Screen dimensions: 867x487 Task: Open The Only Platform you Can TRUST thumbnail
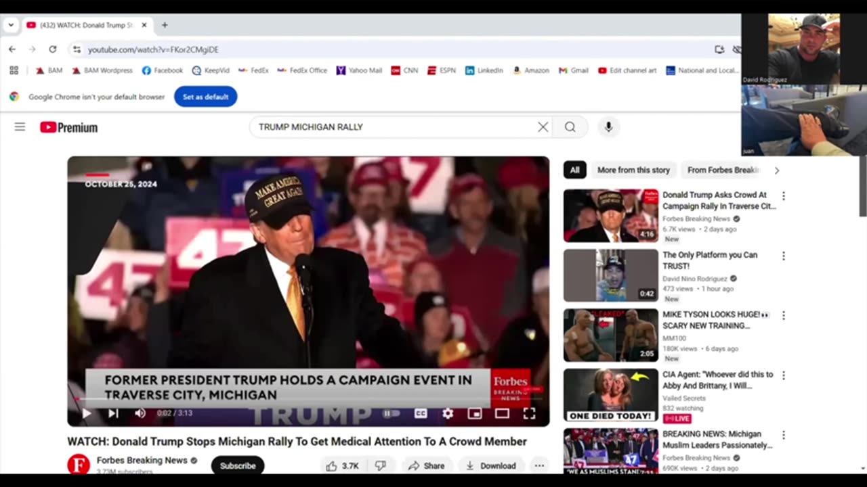(x=610, y=275)
